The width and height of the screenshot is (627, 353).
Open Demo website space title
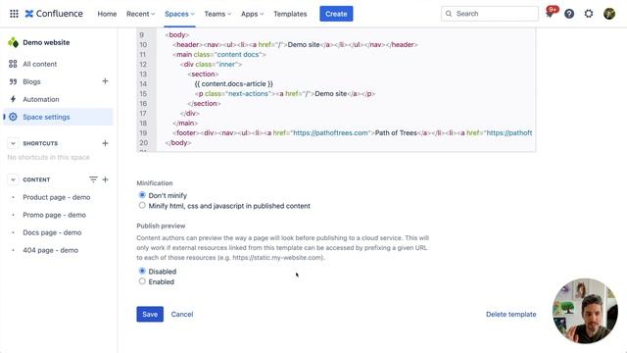coord(46,42)
